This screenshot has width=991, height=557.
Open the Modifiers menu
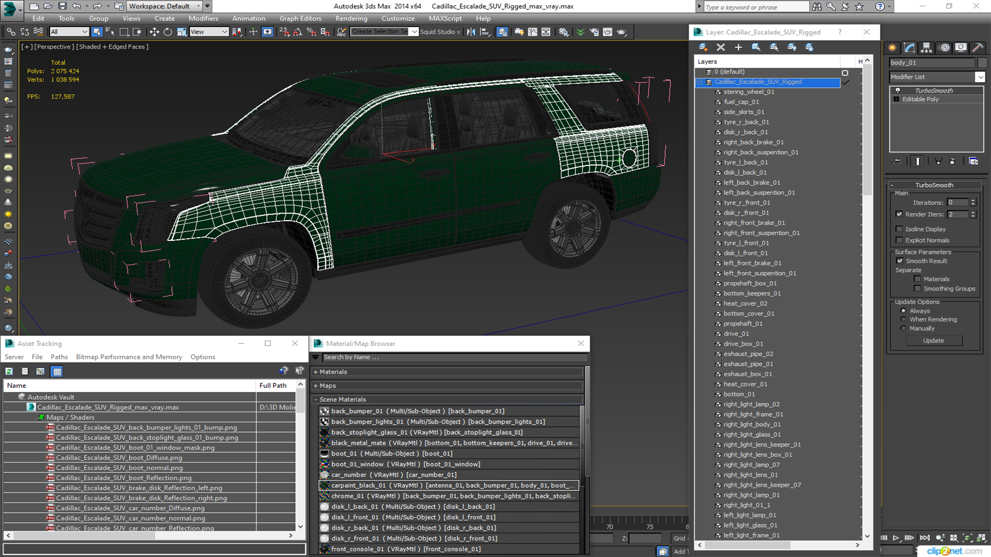click(x=203, y=19)
